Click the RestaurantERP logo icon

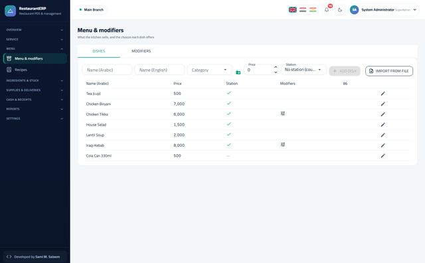point(11,11)
